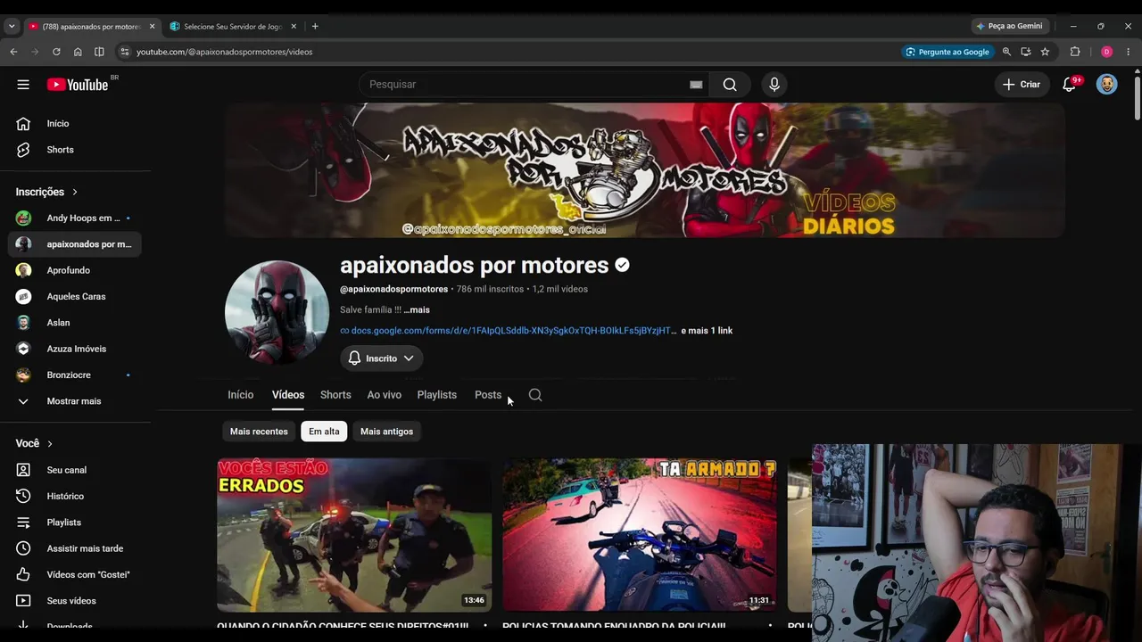Viewport: 1142px width, 642px height.
Task: Go back with the browser back arrow
Action: pyautogui.click(x=13, y=52)
